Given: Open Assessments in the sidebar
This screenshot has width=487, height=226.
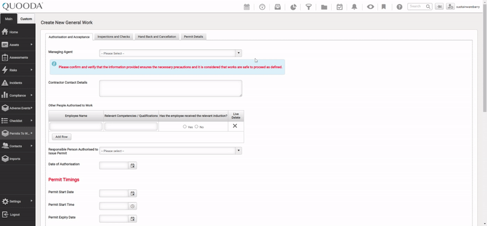Looking at the screenshot, I should click(x=18, y=57).
